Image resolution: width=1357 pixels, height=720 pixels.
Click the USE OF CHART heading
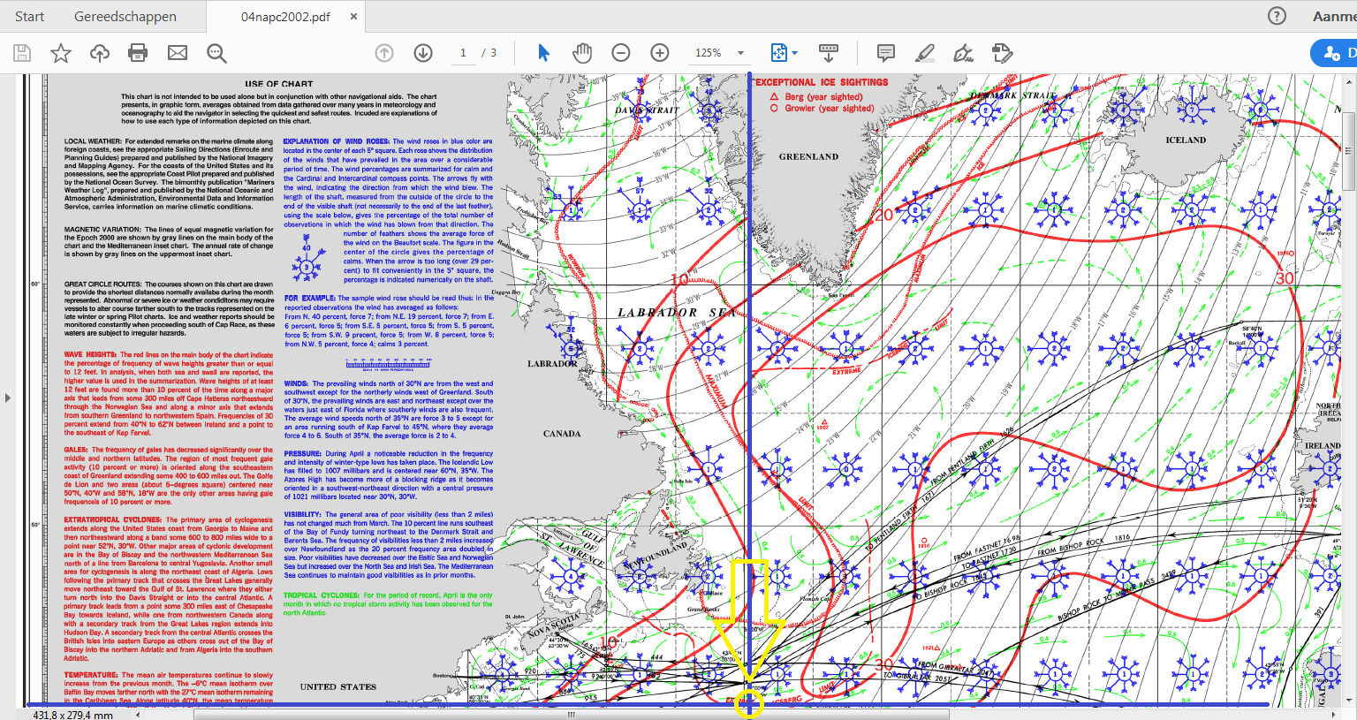point(278,84)
